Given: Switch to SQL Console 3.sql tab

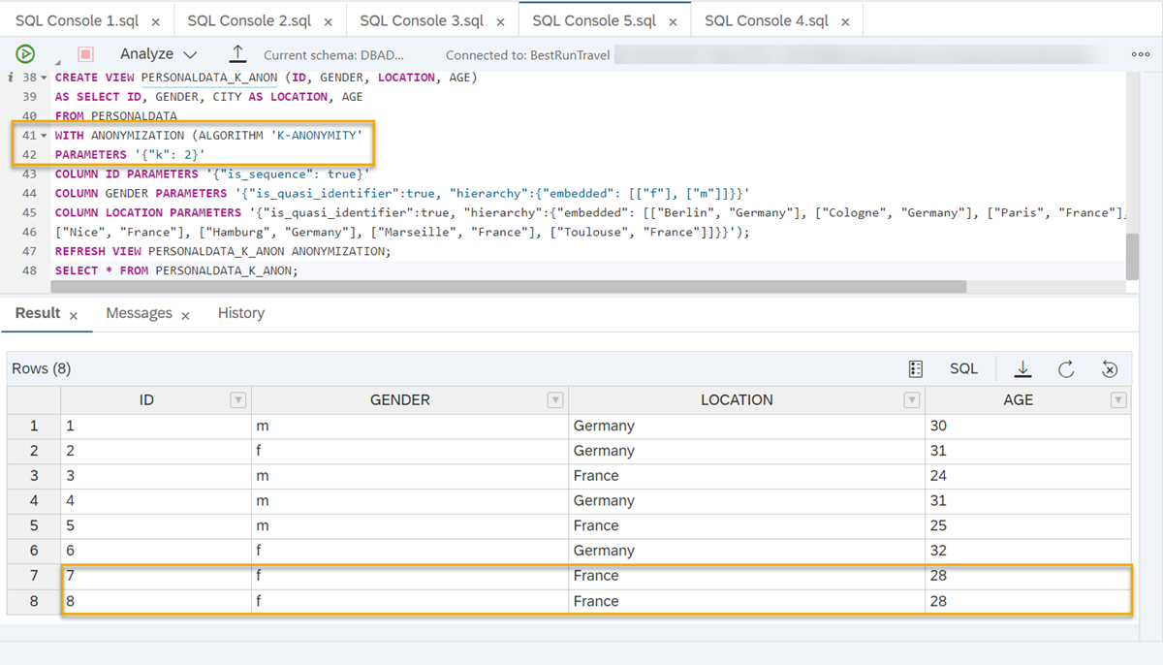Looking at the screenshot, I should [x=422, y=20].
